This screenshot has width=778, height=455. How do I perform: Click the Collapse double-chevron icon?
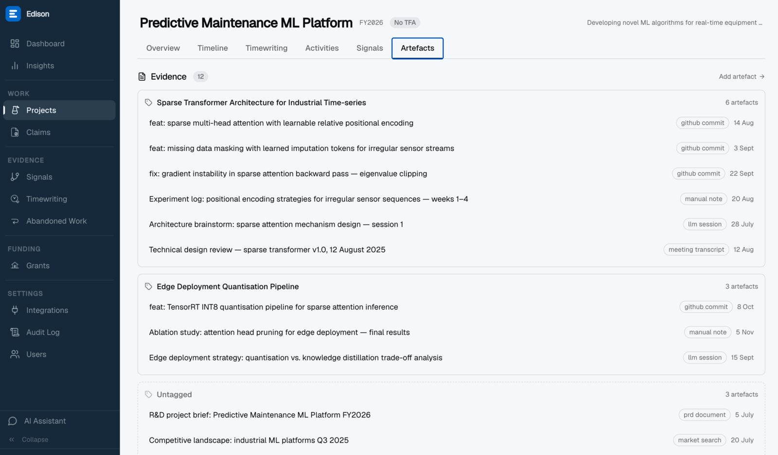tap(12, 439)
